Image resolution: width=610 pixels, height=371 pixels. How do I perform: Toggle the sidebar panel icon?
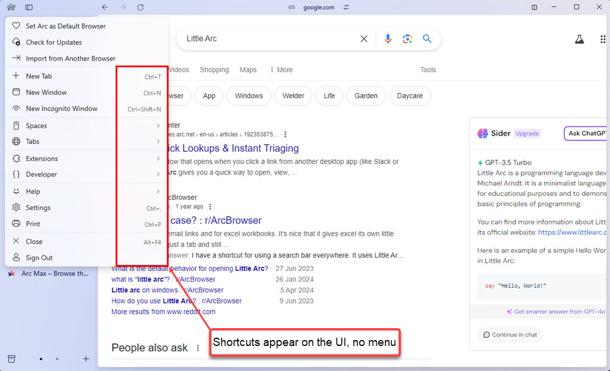coord(29,7)
